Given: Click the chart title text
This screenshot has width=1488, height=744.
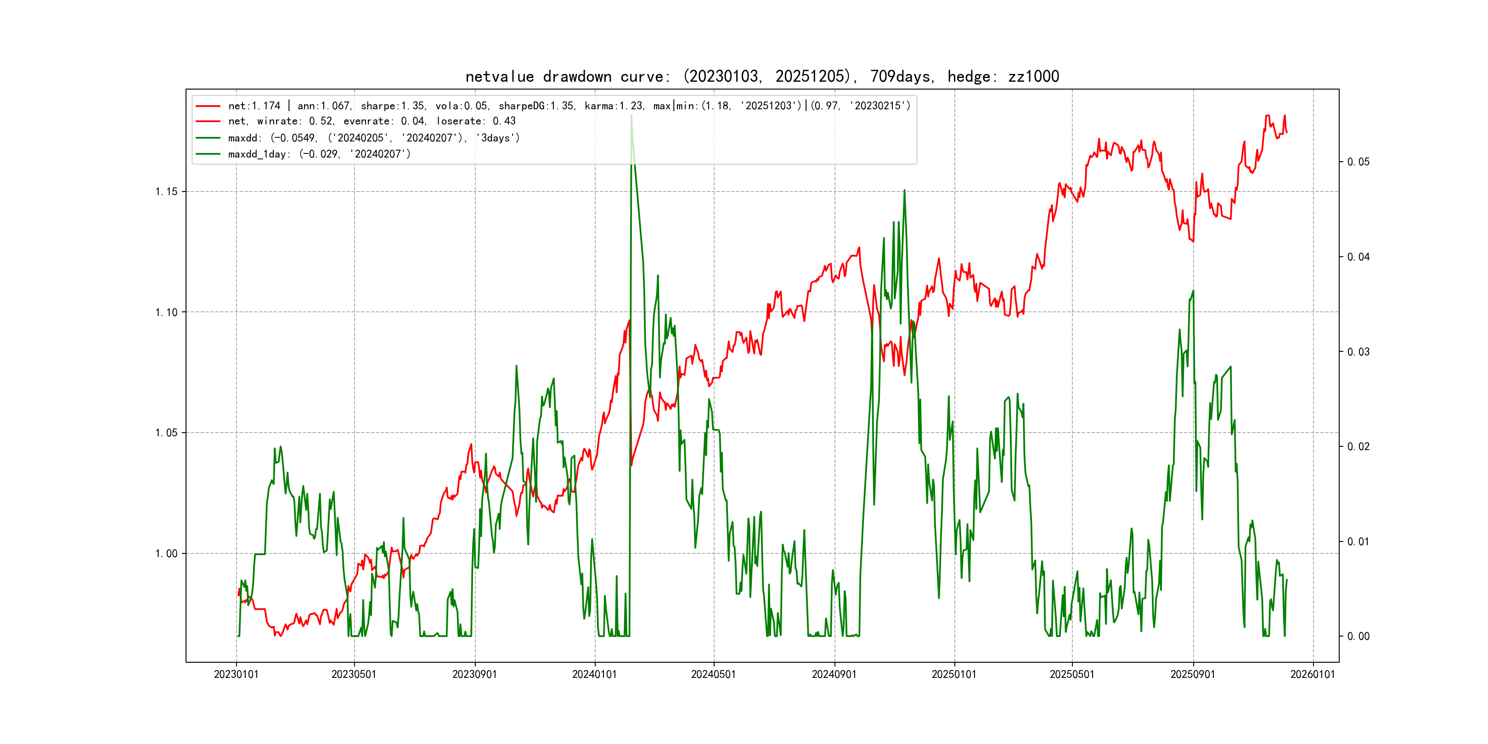Looking at the screenshot, I should click(762, 76).
